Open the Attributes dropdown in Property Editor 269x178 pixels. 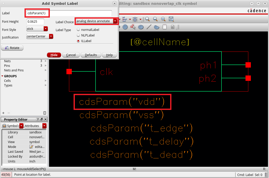point(44,126)
